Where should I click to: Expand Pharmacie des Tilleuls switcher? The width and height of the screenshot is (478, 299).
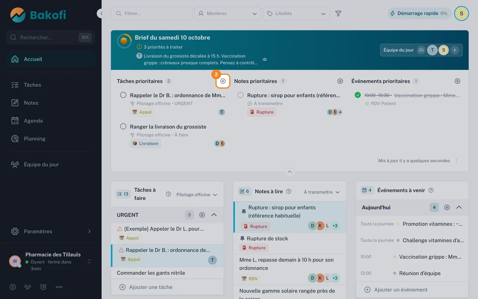tap(89, 262)
